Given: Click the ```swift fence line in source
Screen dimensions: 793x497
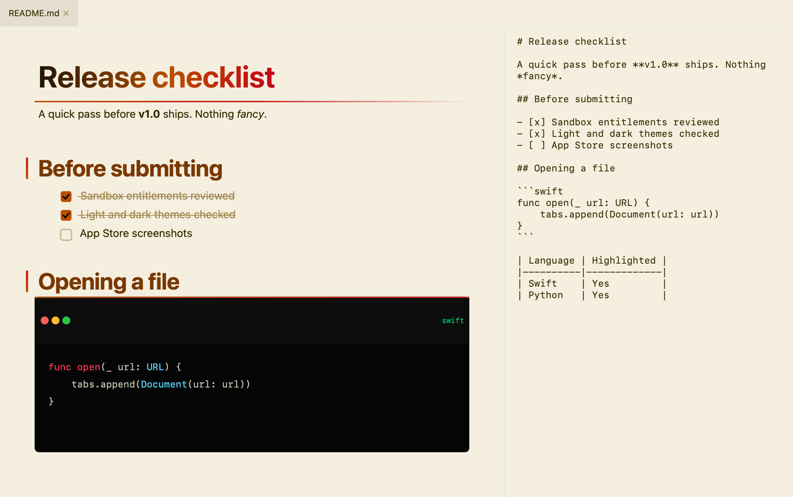Looking at the screenshot, I should pyautogui.click(x=540, y=191).
